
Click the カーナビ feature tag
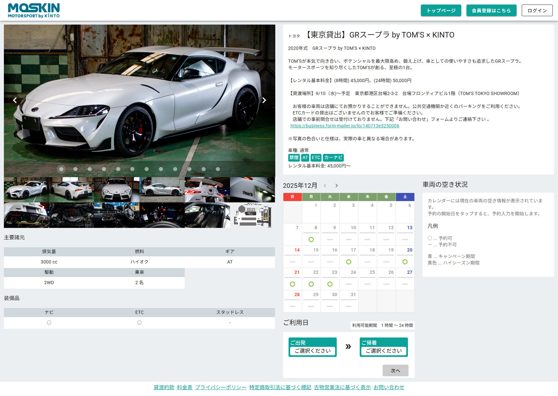click(333, 158)
